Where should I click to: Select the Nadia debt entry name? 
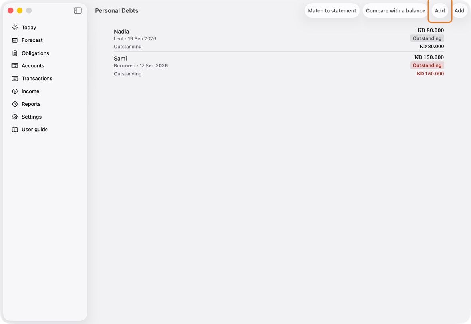click(x=121, y=32)
